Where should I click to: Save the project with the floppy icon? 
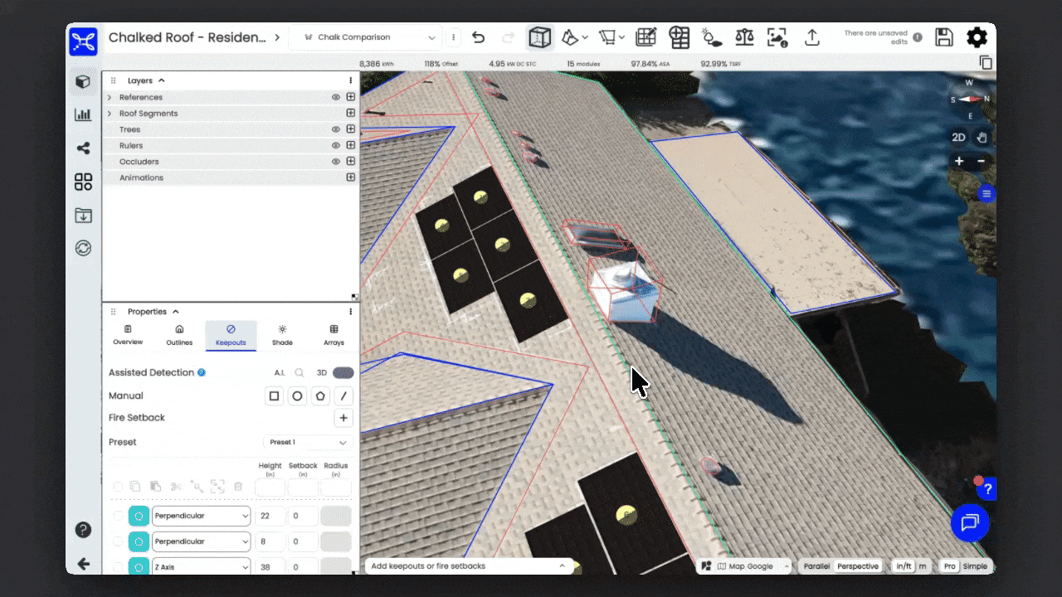point(943,37)
